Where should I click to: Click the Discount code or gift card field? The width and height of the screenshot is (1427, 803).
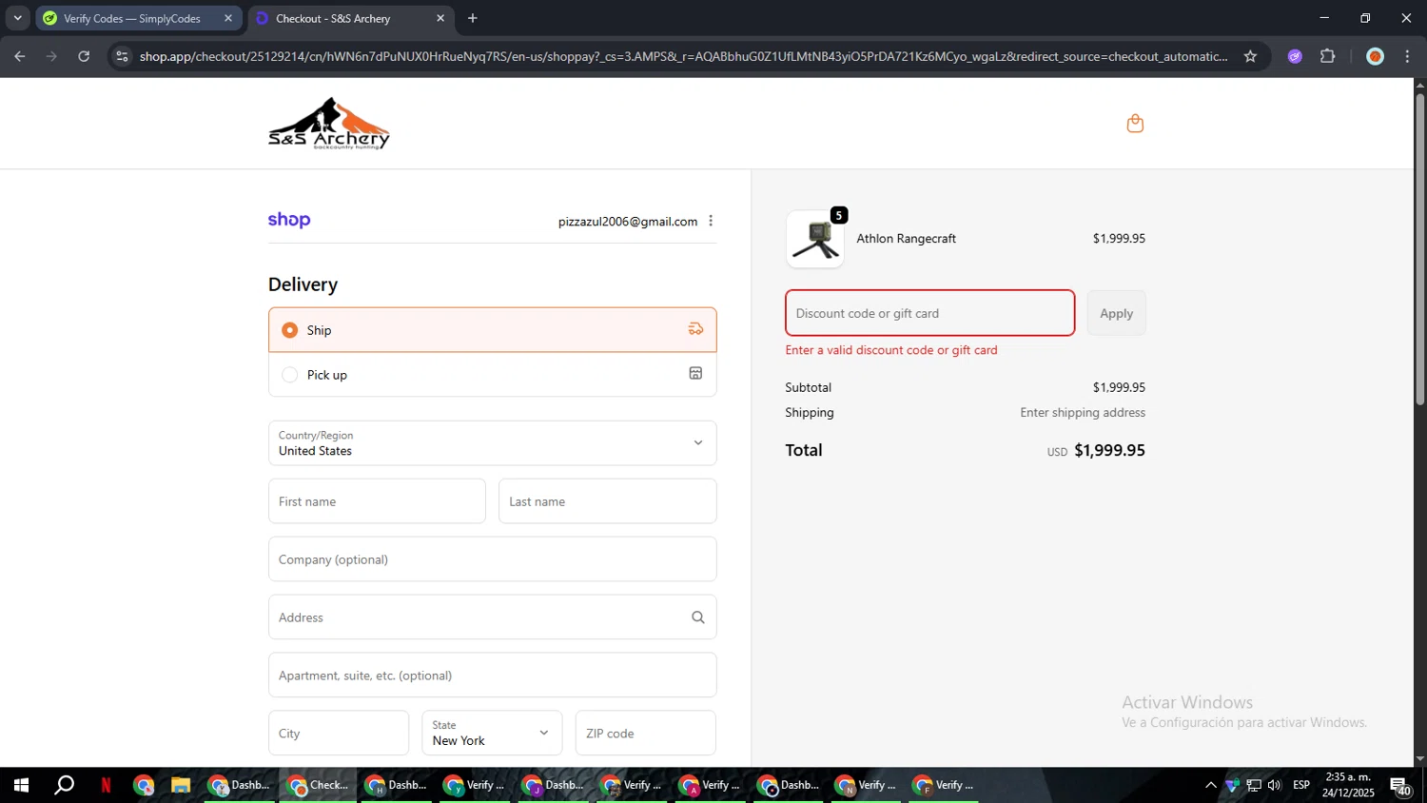pyautogui.click(x=929, y=313)
